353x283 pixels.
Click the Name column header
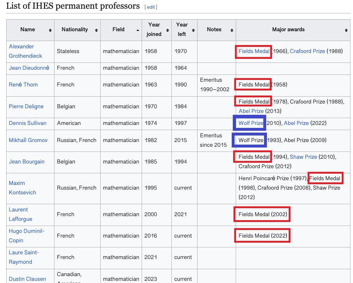31,30
